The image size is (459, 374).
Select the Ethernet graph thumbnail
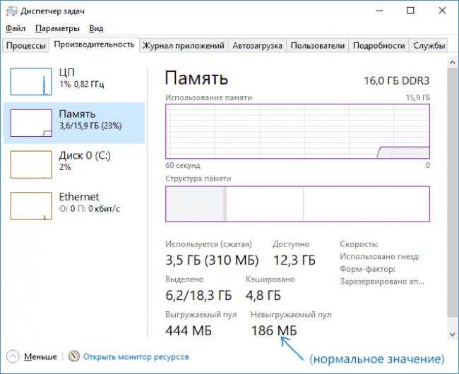[31, 205]
